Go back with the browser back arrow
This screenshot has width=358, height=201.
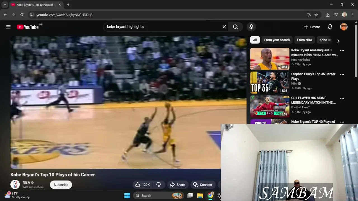point(5,15)
